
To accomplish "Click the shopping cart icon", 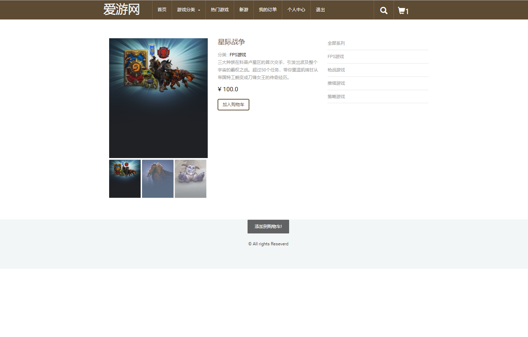I will coord(402,10).
